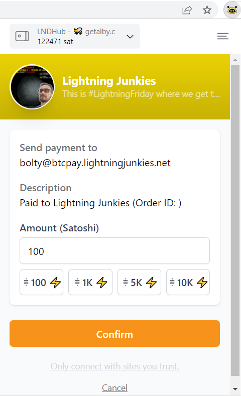Click the scrollbar down arrow

[x=235, y=389]
